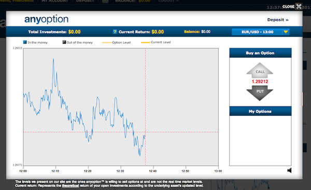Viewport: 311px width, 190px height.
Task: Click the theoretical link in the disclaimer
Action: coord(70,186)
